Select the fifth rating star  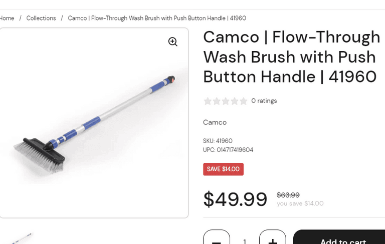244,101
